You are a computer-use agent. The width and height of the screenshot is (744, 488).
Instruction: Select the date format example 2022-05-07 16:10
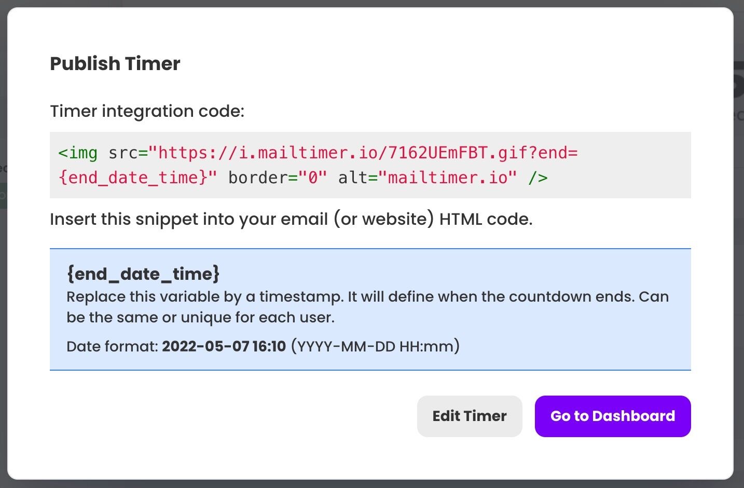(x=223, y=346)
